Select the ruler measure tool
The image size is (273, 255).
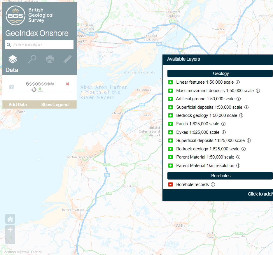(x=67, y=59)
